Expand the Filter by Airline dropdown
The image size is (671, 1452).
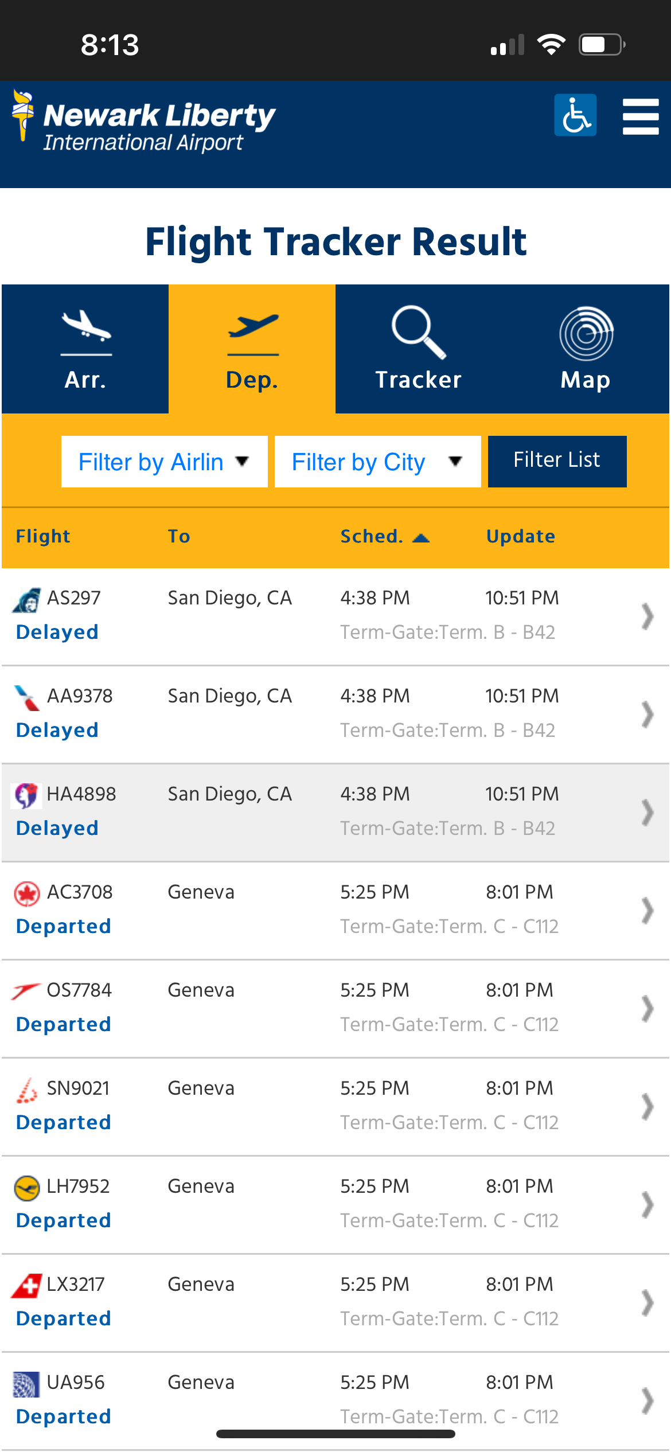164,462
